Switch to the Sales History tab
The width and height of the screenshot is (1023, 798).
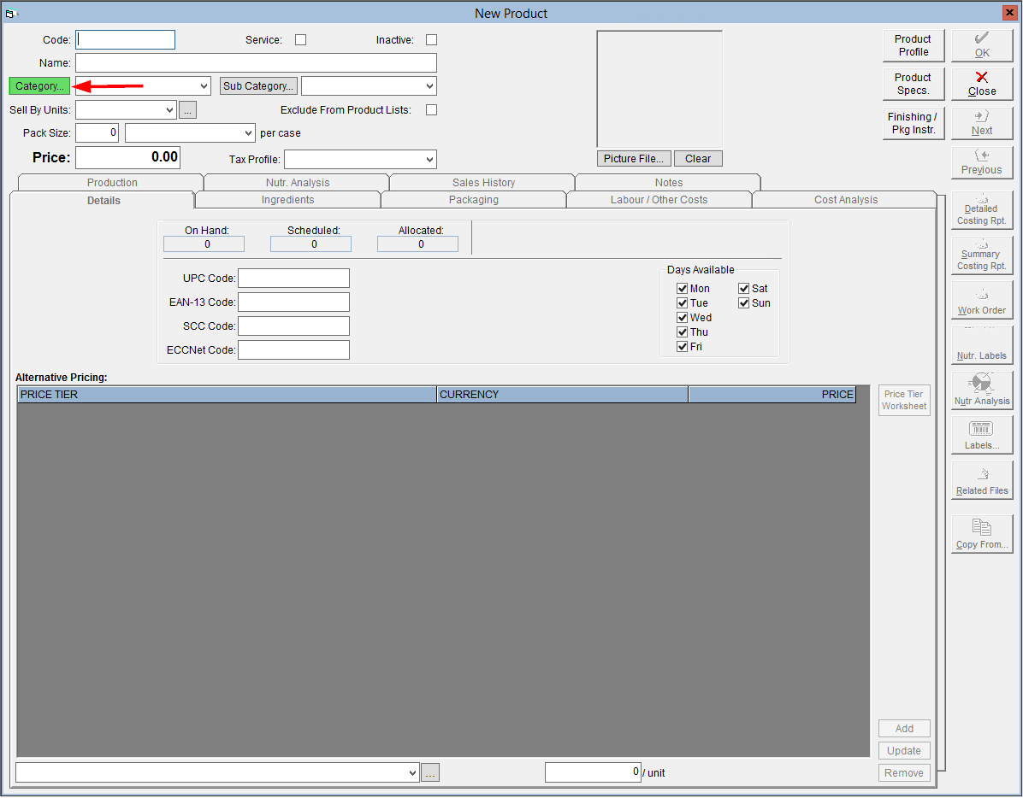tap(483, 182)
